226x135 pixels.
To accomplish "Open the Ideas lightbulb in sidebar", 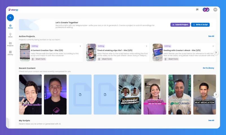I will [10, 35].
